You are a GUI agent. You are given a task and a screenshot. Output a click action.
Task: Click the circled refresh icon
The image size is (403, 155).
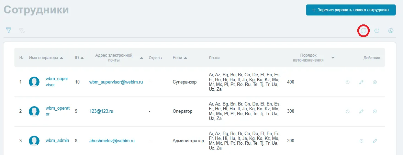(x=363, y=31)
